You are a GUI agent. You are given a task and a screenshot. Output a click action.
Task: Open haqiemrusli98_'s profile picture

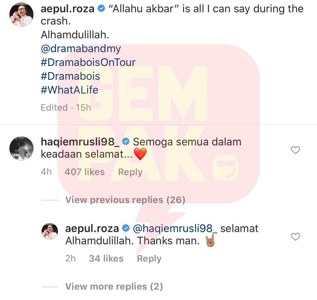(21, 148)
